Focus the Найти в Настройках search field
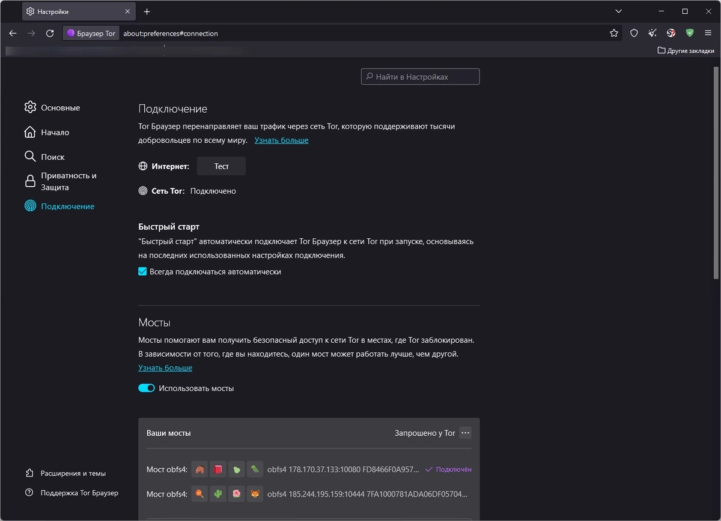The height and width of the screenshot is (521, 721). (x=420, y=77)
